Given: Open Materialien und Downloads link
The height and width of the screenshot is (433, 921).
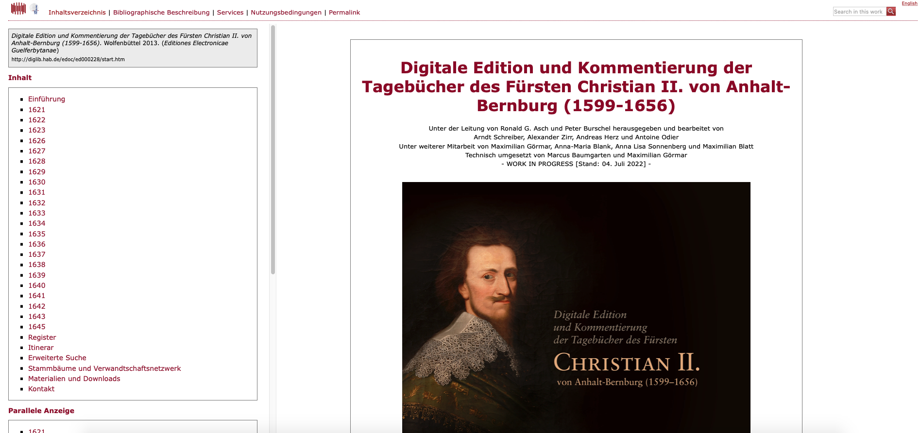Looking at the screenshot, I should (74, 379).
